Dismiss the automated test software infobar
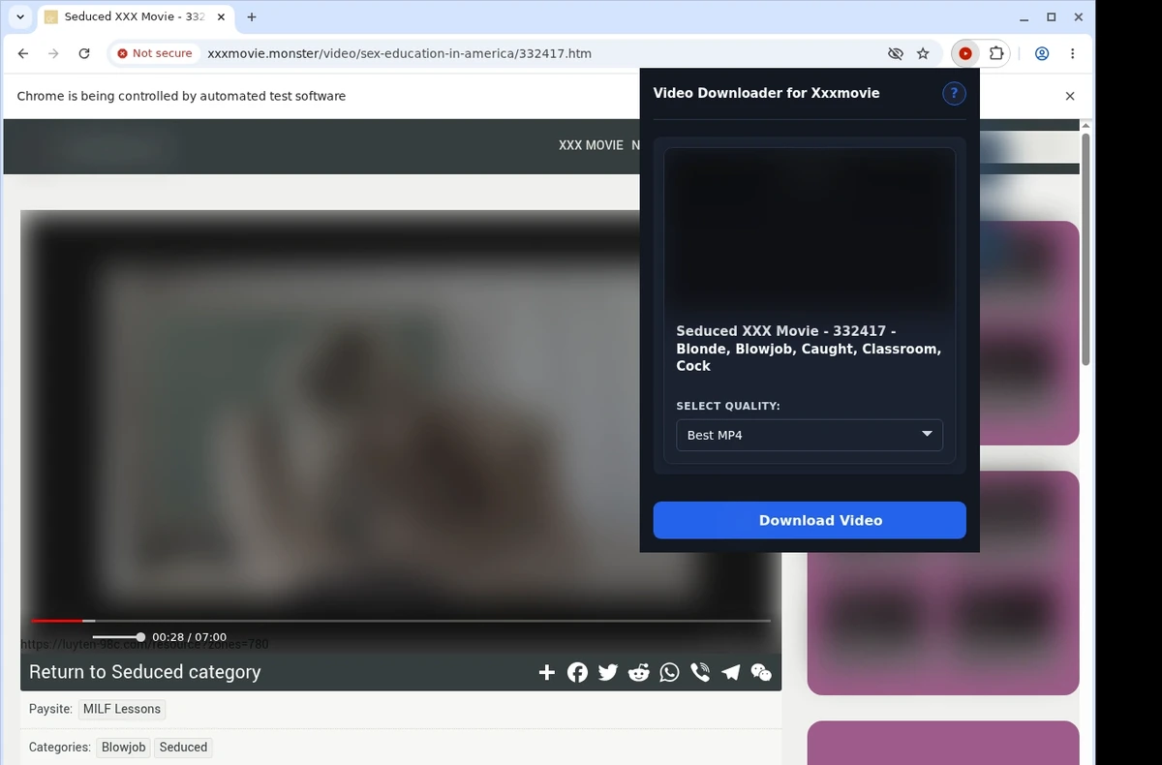The image size is (1162, 765). point(1070,96)
